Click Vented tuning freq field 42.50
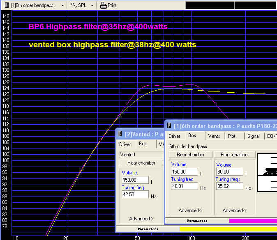The image size is (277, 240). tap(135, 194)
